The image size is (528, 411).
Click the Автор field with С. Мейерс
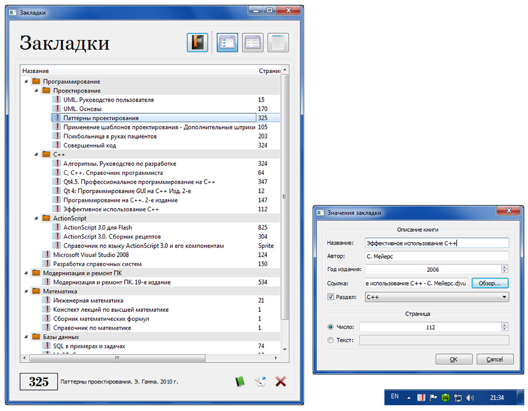(437, 256)
